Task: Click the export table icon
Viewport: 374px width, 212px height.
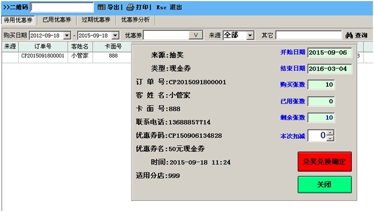Action: click(x=101, y=7)
